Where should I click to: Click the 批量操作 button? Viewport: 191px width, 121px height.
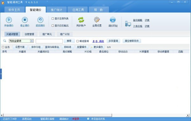pos(82,47)
